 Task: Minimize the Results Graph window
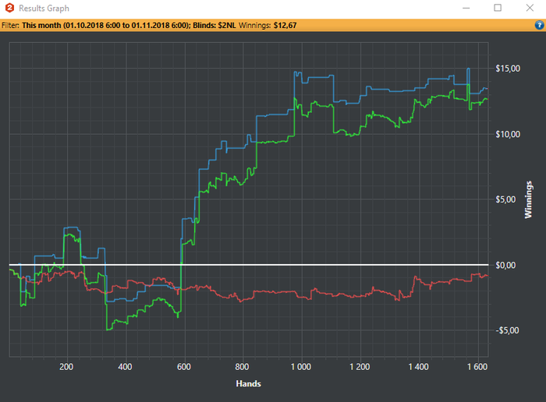pyautogui.click(x=466, y=8)
